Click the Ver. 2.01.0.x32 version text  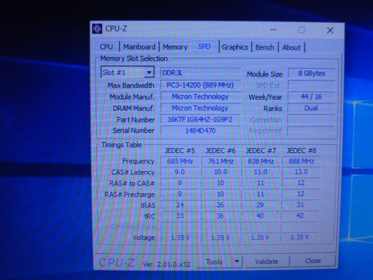click(x=167, y=264)
